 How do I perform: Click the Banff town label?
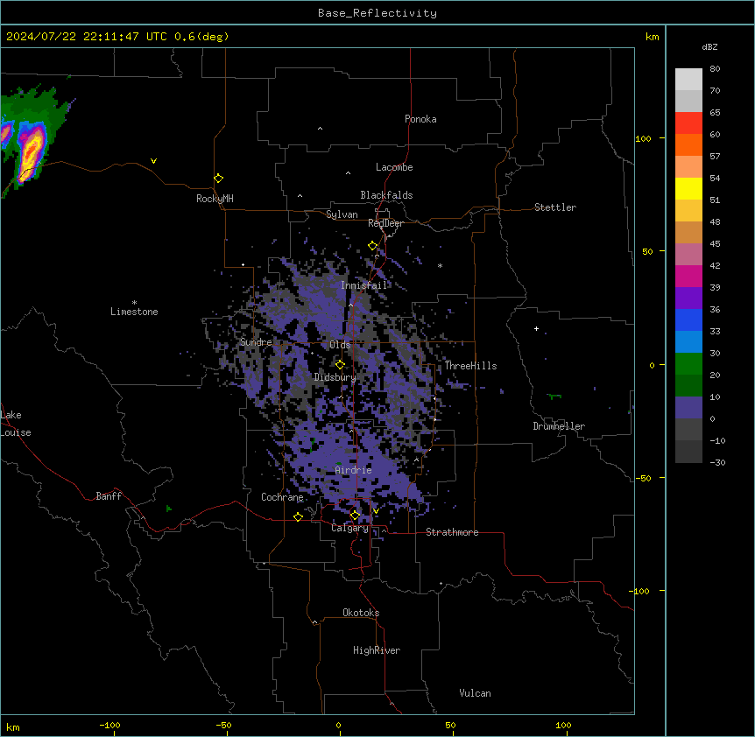109,496
